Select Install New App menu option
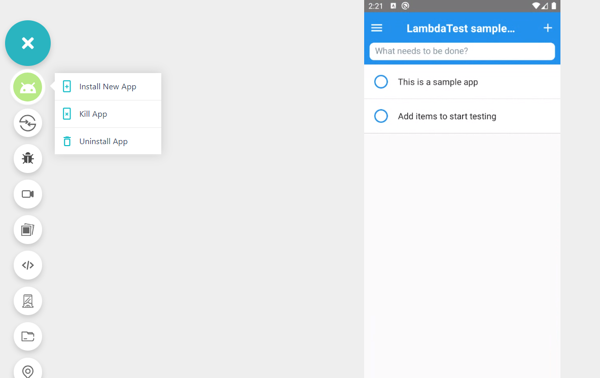Screen dimensions: 600x378 click(108, 87)
